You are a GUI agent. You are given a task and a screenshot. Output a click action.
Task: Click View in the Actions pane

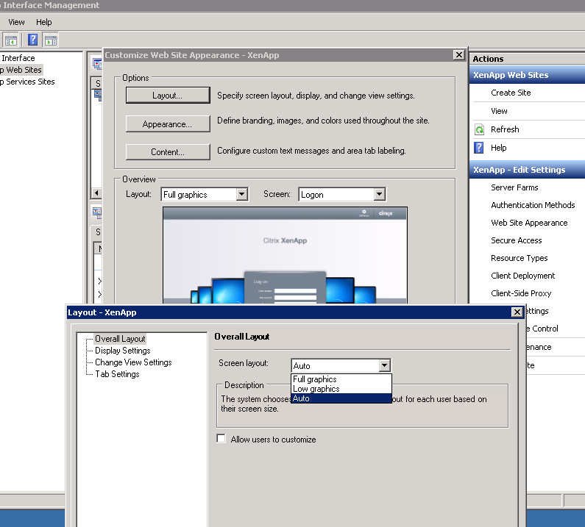click(x=499, y=111)
